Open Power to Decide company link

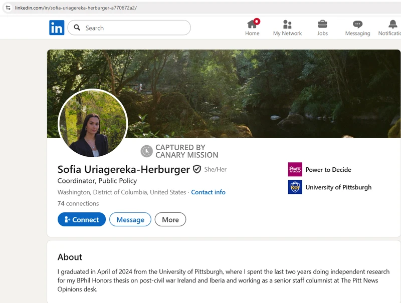(328, 170)
